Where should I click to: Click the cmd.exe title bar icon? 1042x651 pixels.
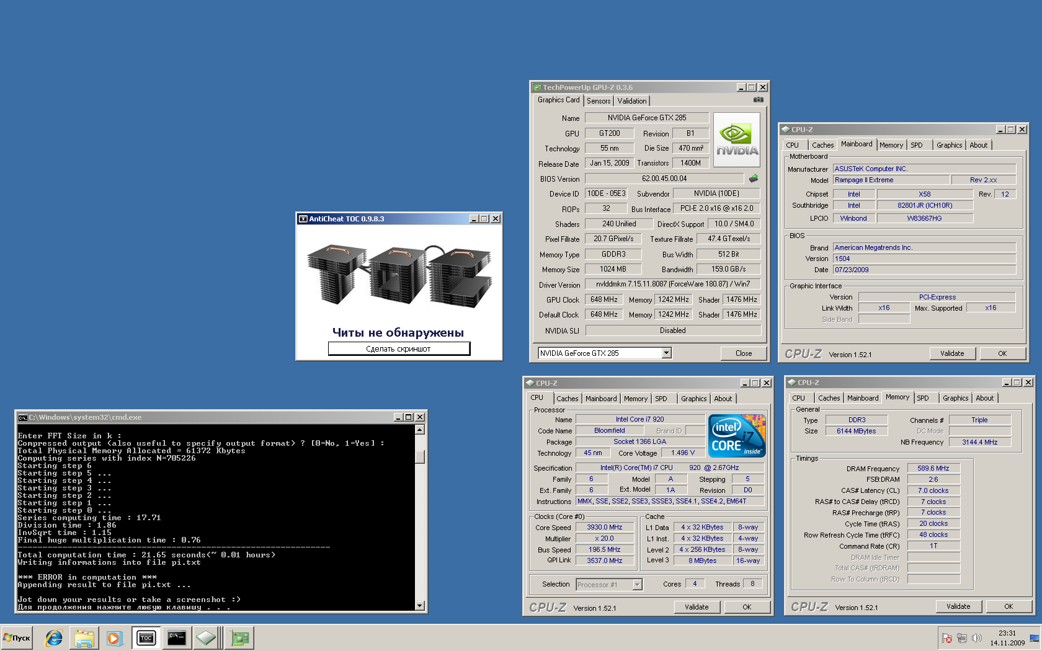[23, 417]
